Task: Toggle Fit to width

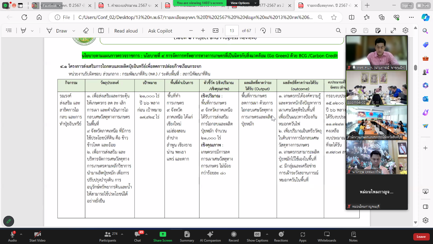Action: pyautogui.click(x=216, y=31)
